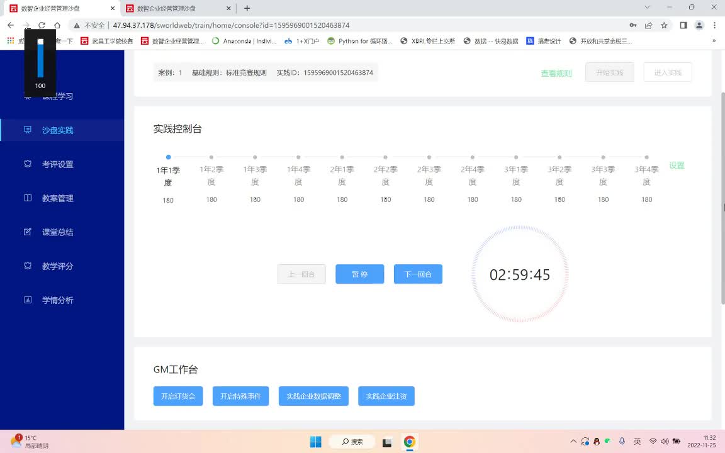The height and width of the screenshot is (453, 725).
Task: Click the 实践企业注资 button
Action: pos(386,396)
